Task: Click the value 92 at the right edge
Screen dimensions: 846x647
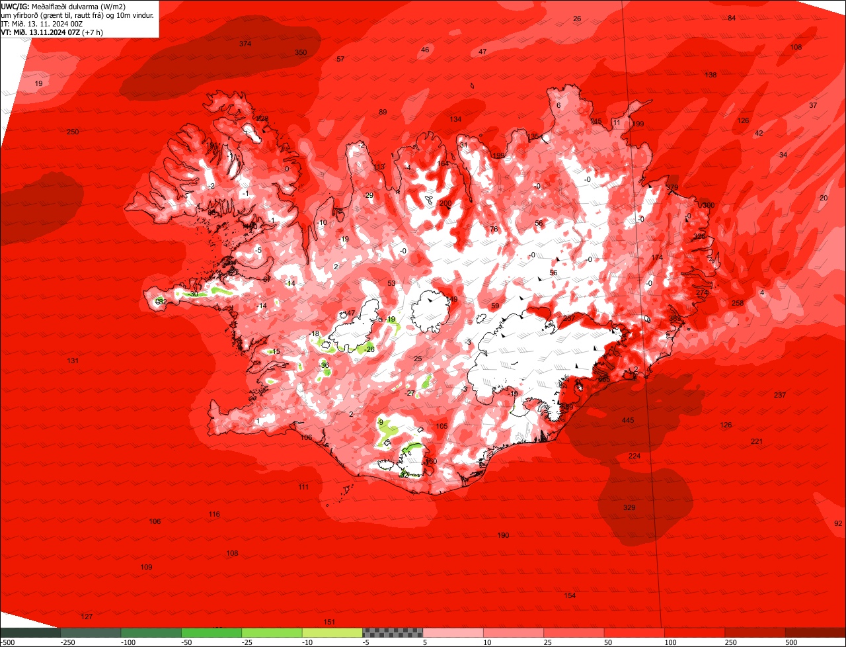Action: tap(839, 523)
